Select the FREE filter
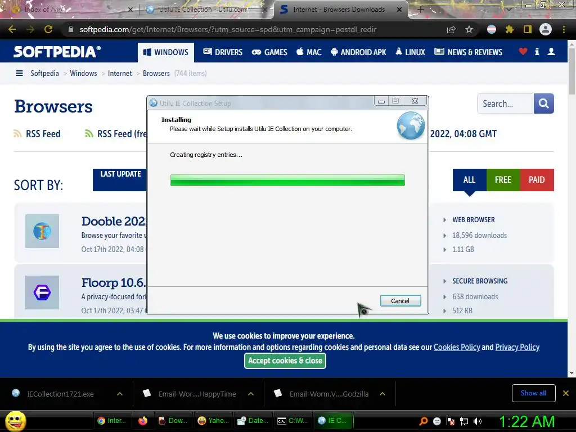576x432 pixels. pos(503,179)
